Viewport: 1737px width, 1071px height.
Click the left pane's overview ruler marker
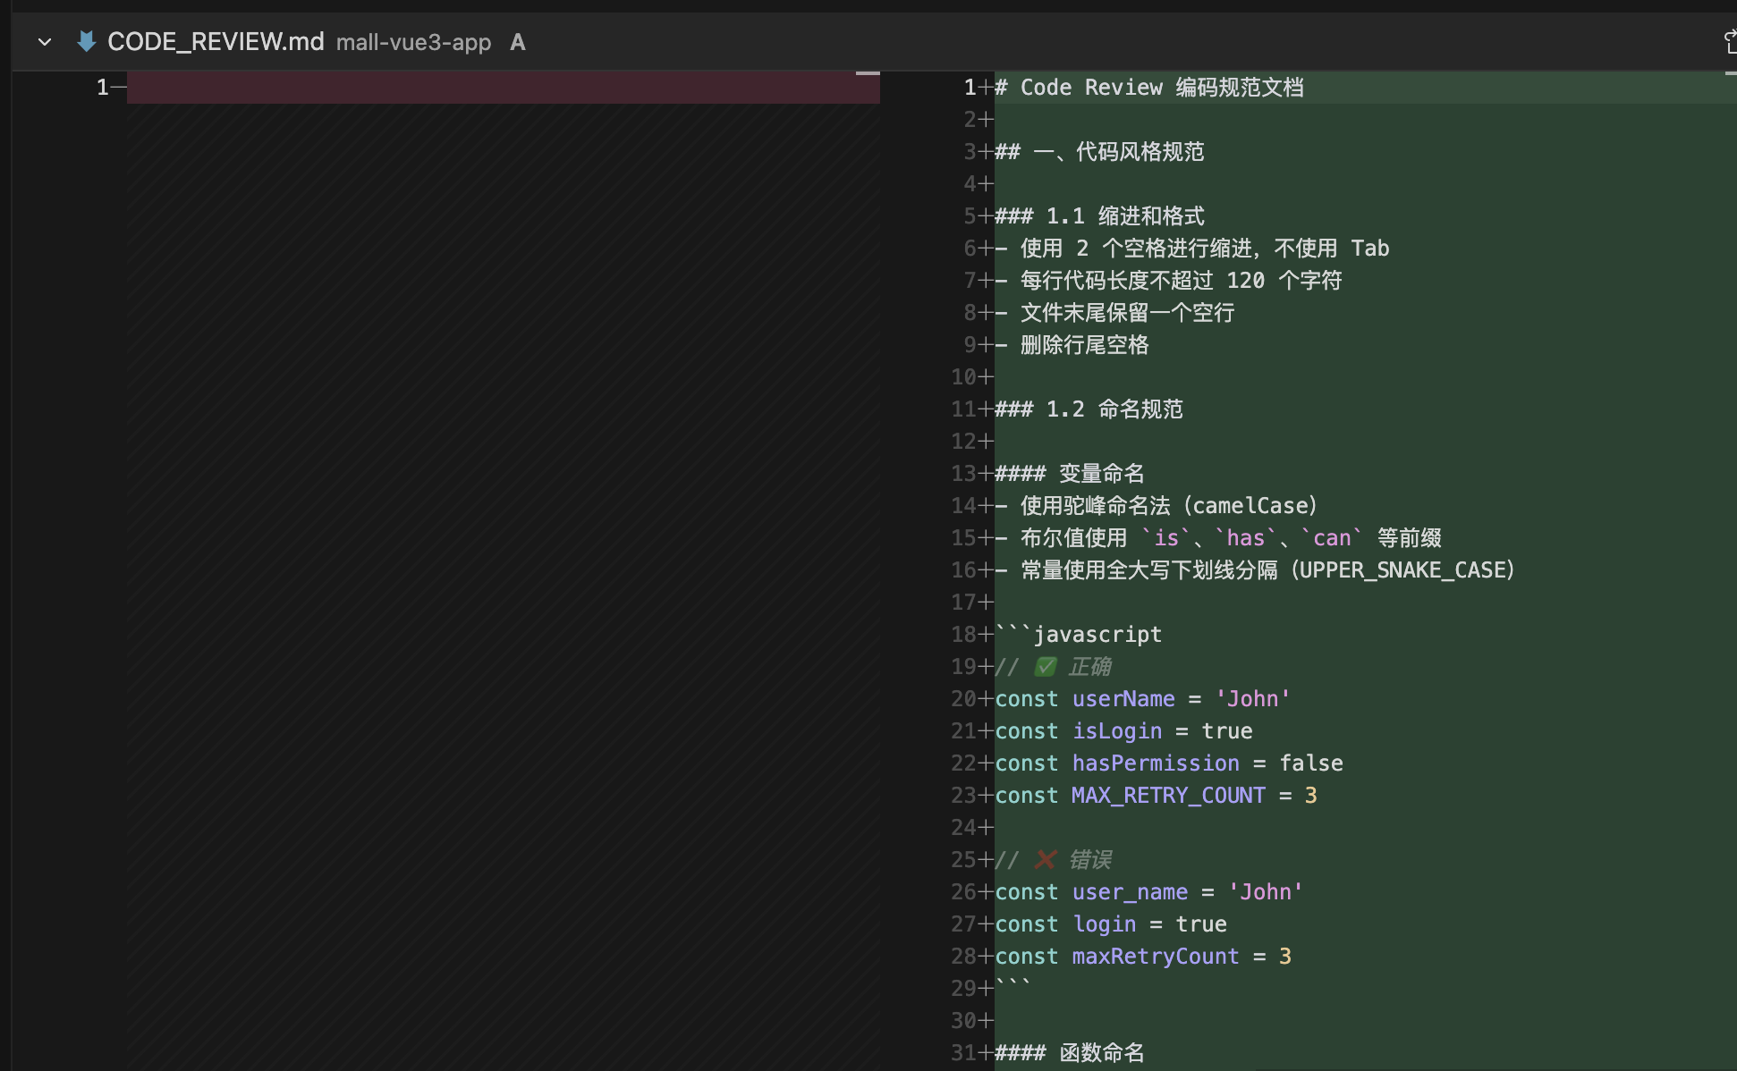click(x=867, y=73)
